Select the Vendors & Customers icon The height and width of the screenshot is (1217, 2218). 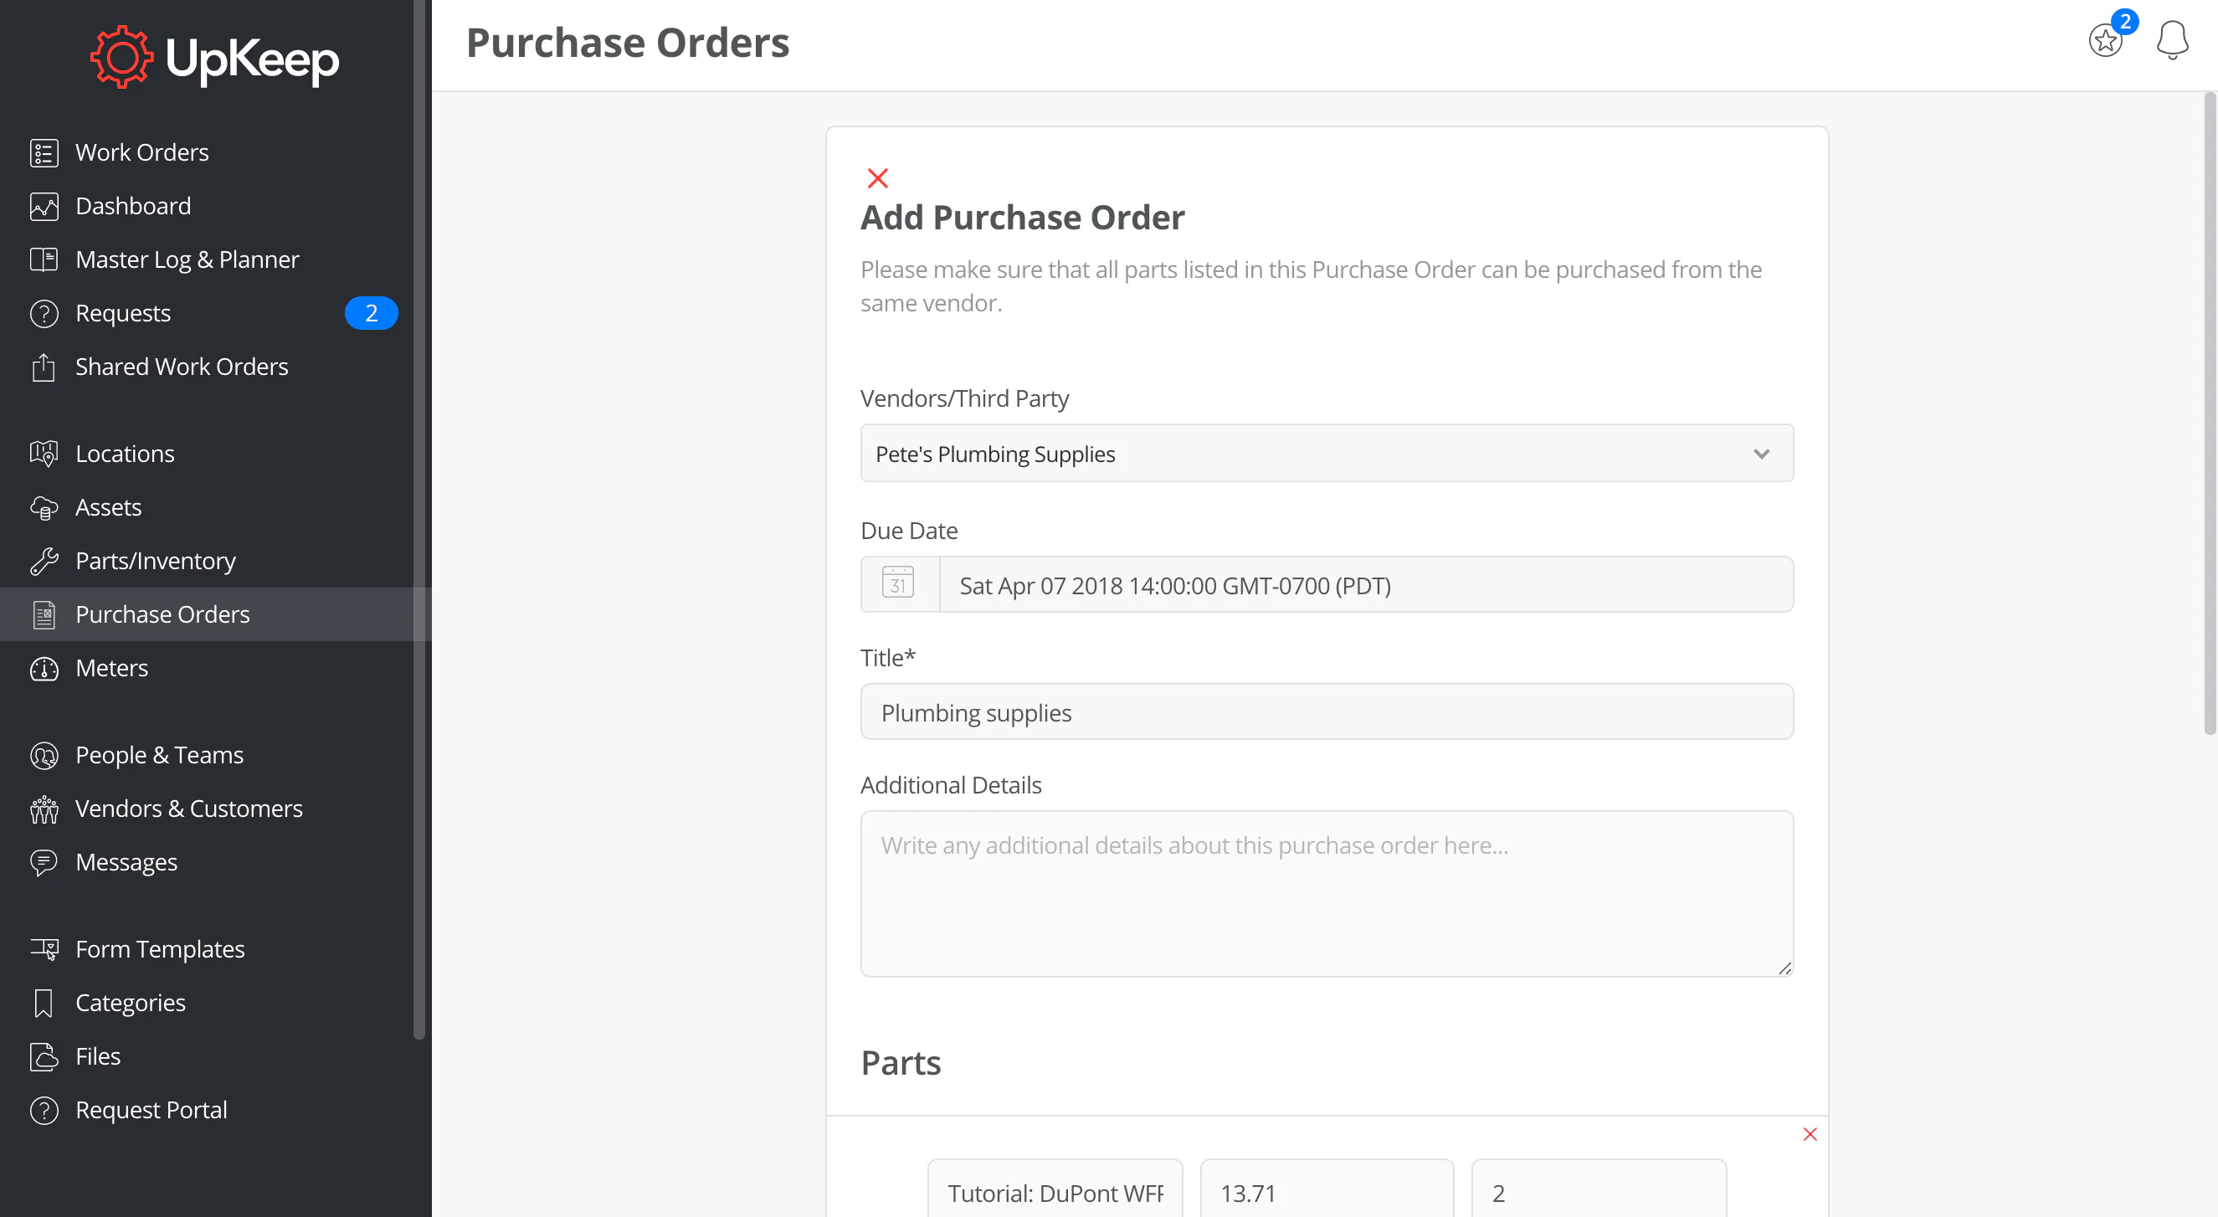44,809
